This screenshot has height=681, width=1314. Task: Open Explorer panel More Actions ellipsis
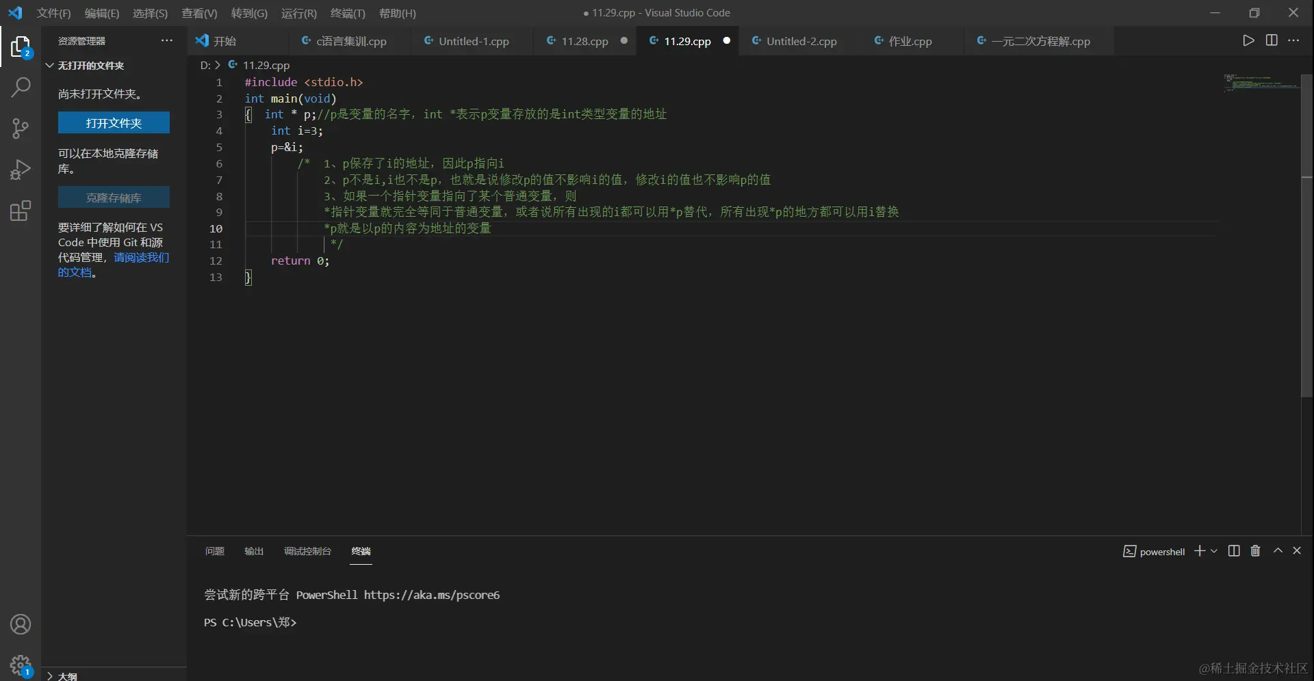click(x=167, y=40)
